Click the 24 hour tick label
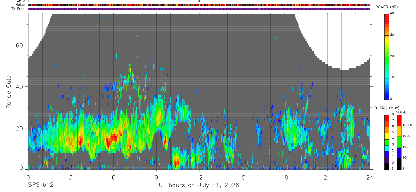 coord(370,177)
